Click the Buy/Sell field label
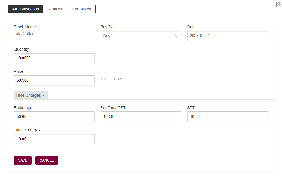The height and width of the screenshot is (176, 282). [108, 27]
